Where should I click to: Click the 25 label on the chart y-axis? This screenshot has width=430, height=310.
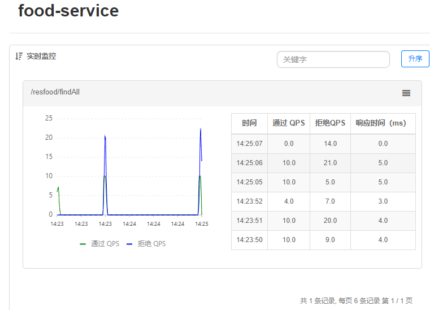pos(49,118)
